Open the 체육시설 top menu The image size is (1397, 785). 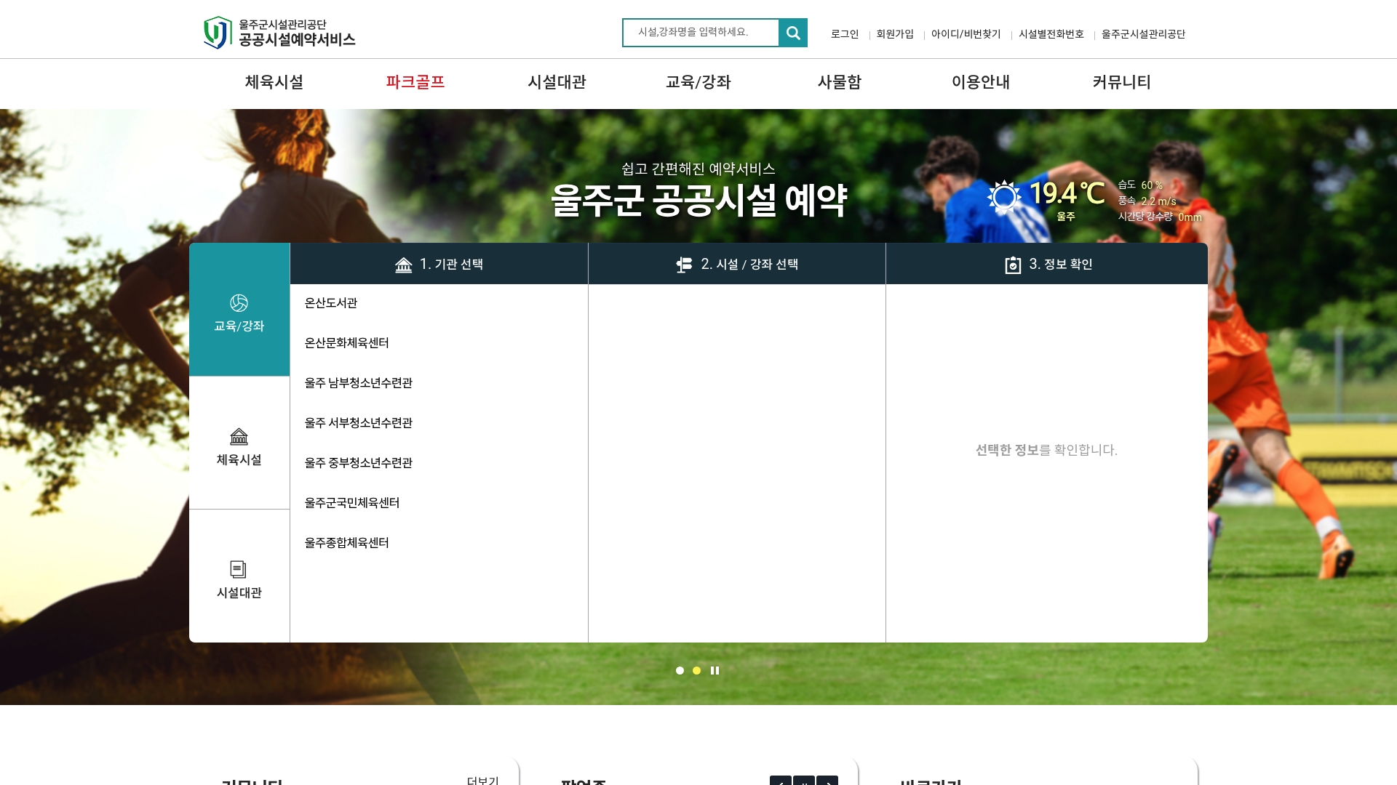[x=274, y=82]
